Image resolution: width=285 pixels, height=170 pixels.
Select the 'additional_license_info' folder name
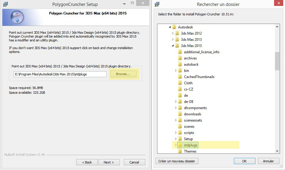point(202,52)
